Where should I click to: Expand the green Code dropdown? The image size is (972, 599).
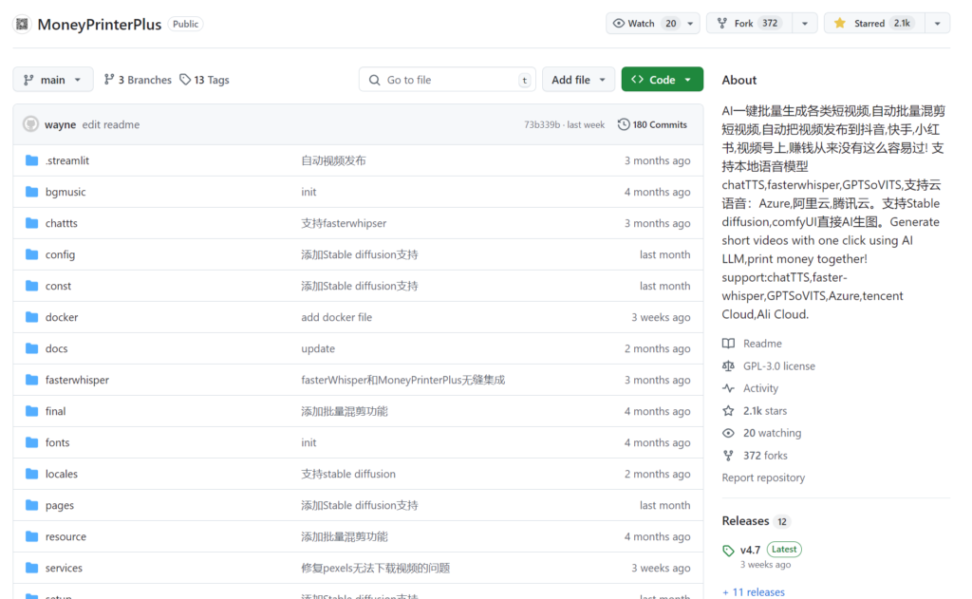(x=662, y=80)
